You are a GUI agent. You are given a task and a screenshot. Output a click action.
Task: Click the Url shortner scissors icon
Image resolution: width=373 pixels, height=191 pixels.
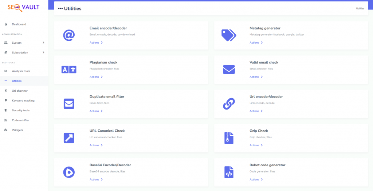point(6,91)
